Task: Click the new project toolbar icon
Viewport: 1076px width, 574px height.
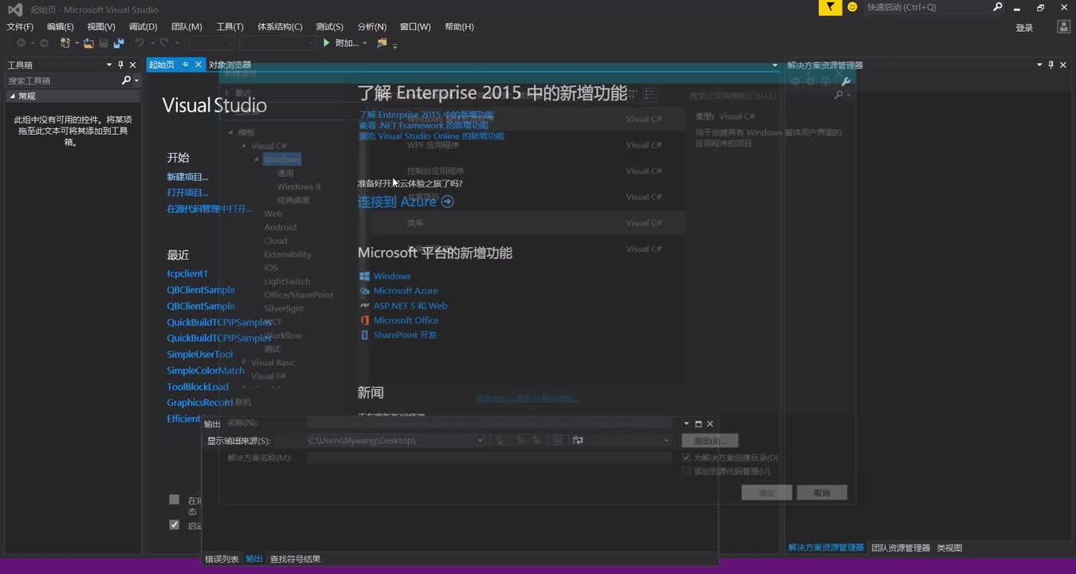Action: (65, 43)
